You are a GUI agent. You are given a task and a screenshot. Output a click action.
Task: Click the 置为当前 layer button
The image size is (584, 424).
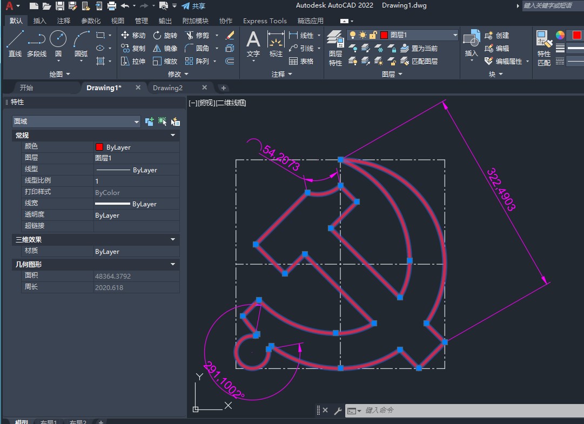[x=419, y=49]
